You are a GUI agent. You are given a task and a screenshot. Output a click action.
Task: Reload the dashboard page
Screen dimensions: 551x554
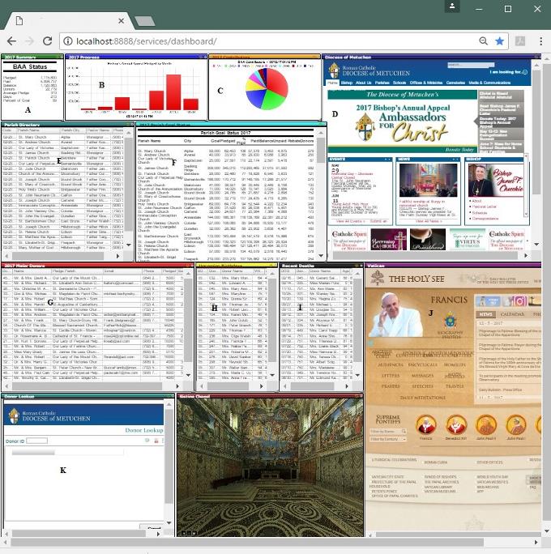coord(47,41)
